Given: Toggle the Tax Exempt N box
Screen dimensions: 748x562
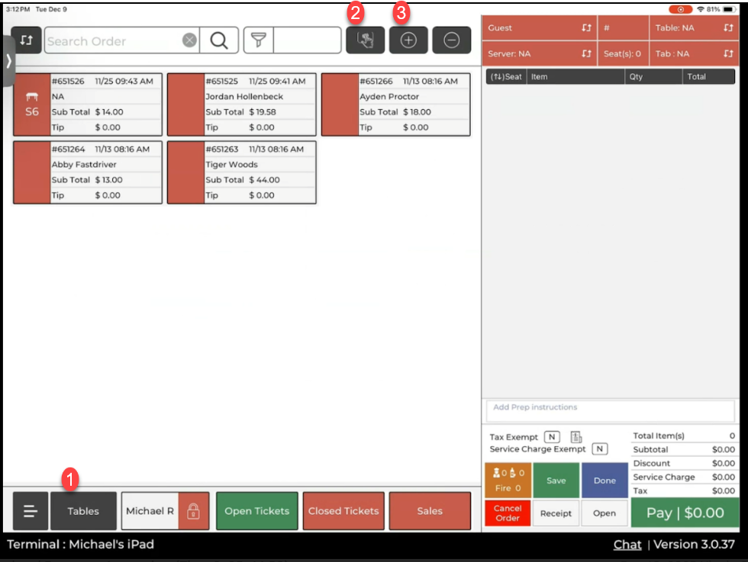Looking at the screenshot, I should [551, 437].
